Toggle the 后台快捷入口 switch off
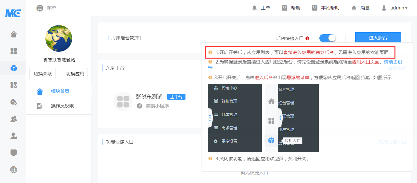Image resolution: width=417 pixels, height=183 pixels. [327, 38]
